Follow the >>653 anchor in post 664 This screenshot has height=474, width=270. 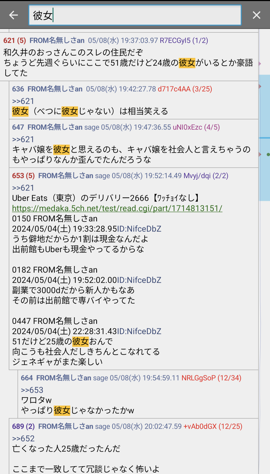click(x=32, y=390)
